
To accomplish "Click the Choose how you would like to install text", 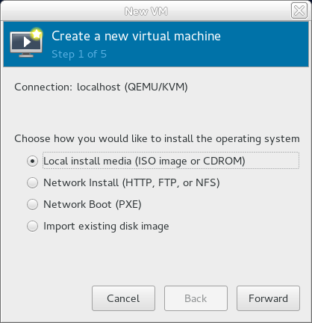I will [x=157, y=139].
